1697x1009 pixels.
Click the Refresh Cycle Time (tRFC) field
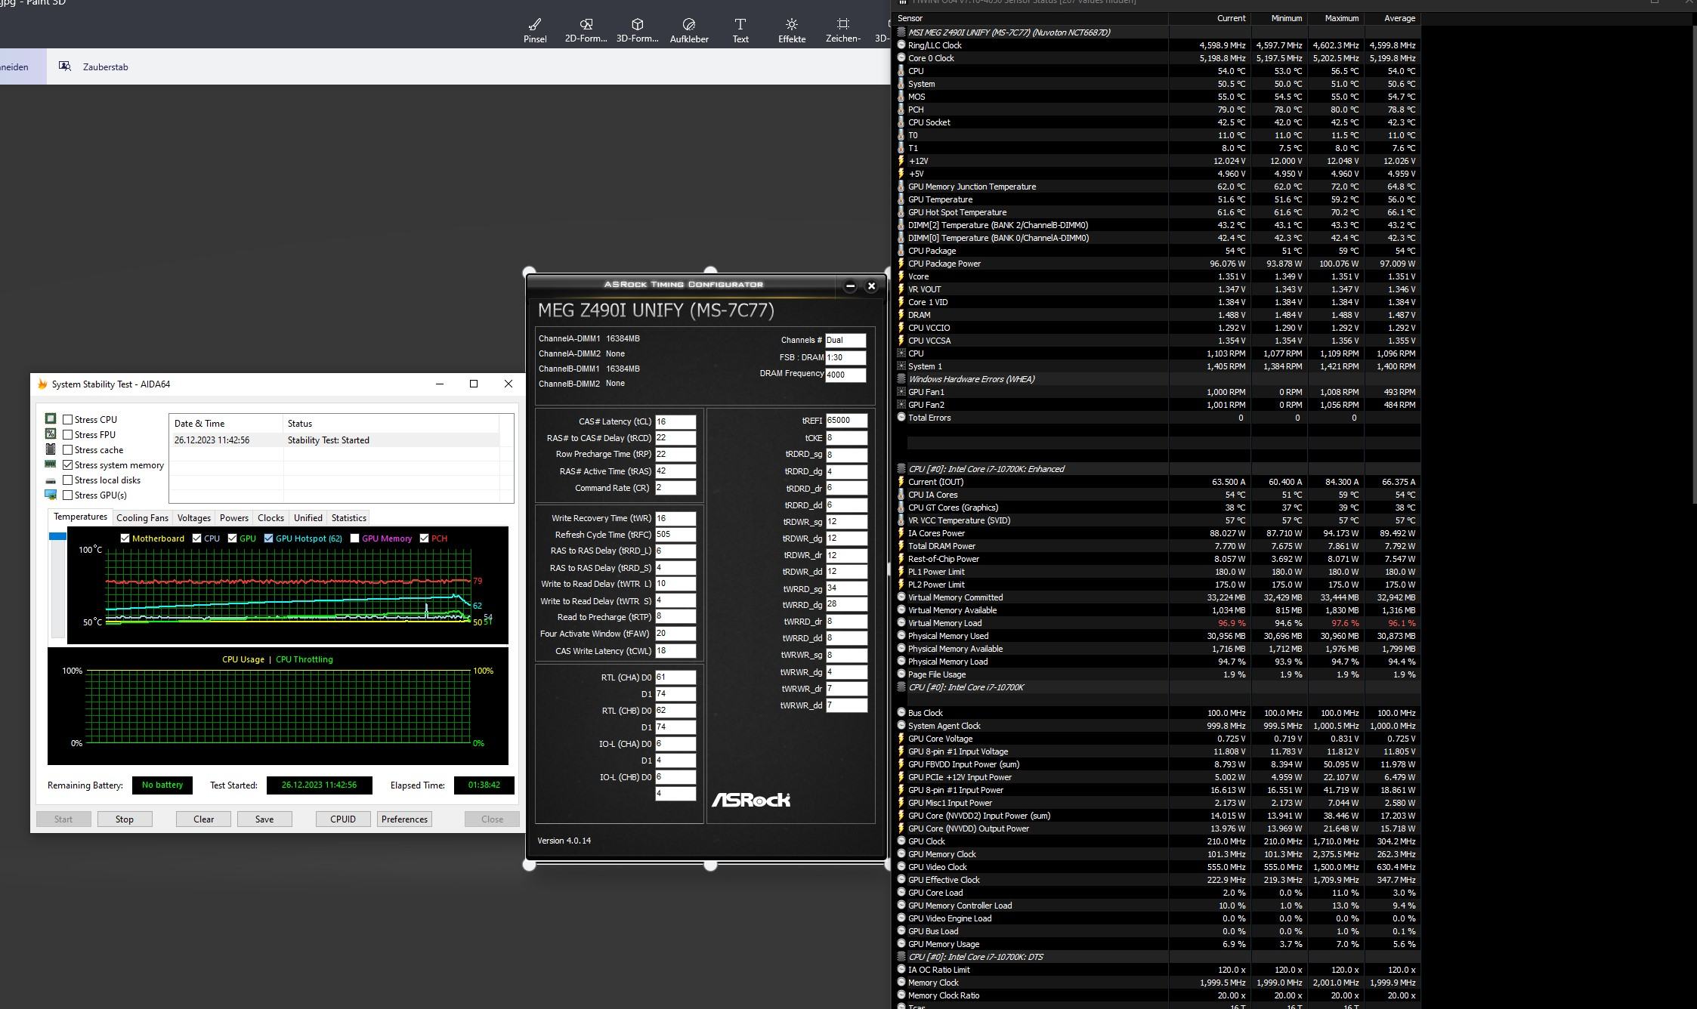(675, 534)
